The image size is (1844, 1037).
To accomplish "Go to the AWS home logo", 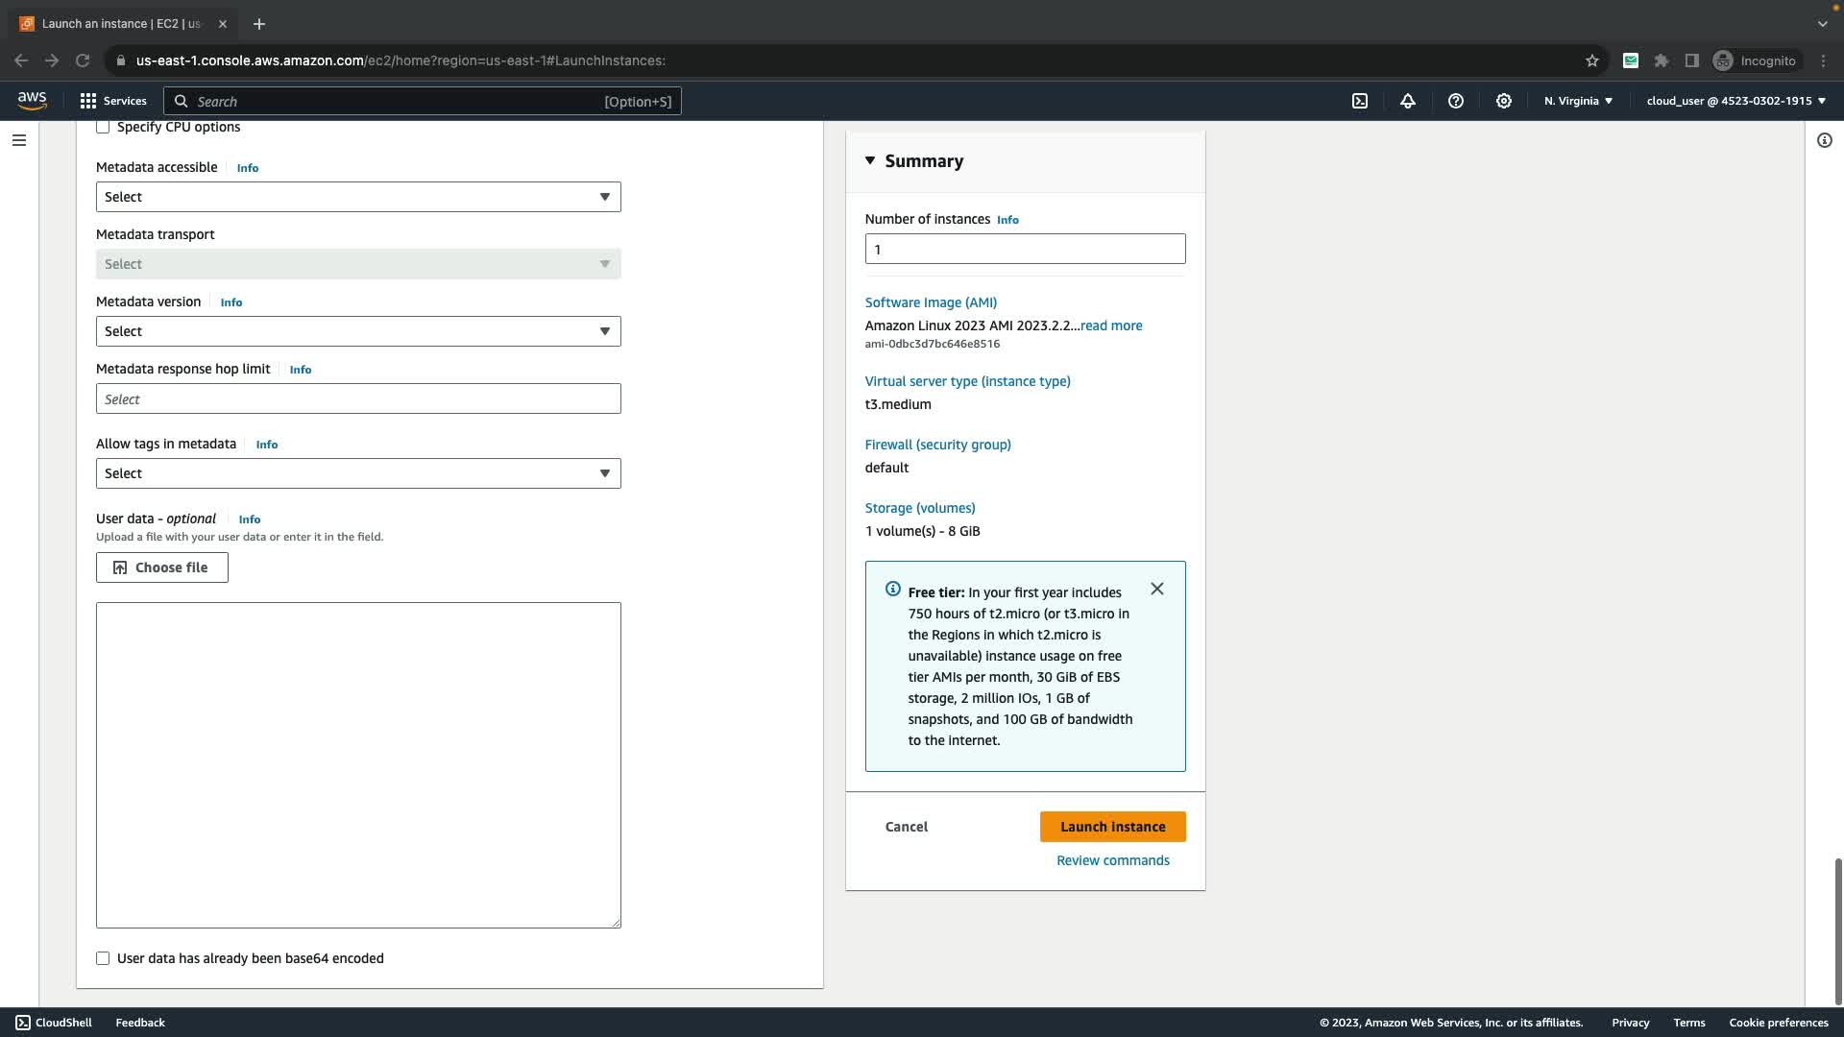I will pos(32,101).
